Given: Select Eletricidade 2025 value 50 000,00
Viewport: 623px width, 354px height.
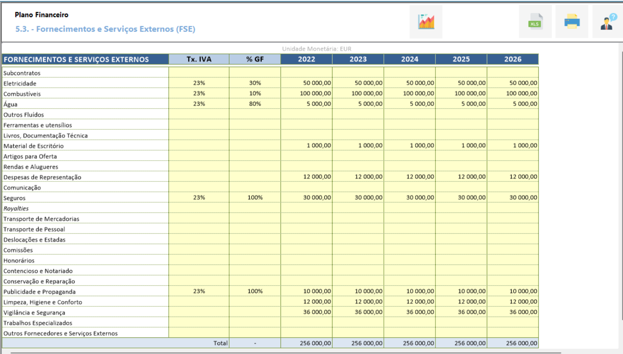Looking at the screenshot, I should (x=461, y=83).
